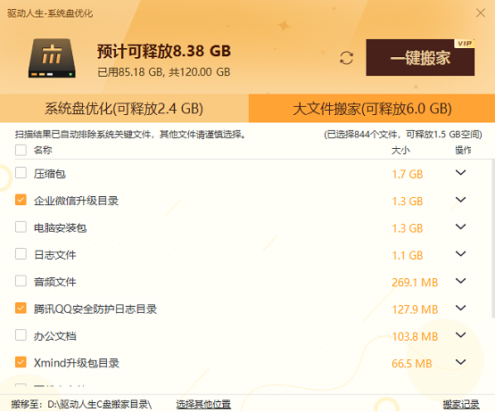Toggle the select-all 名称 checkbox

pos(21,150)
